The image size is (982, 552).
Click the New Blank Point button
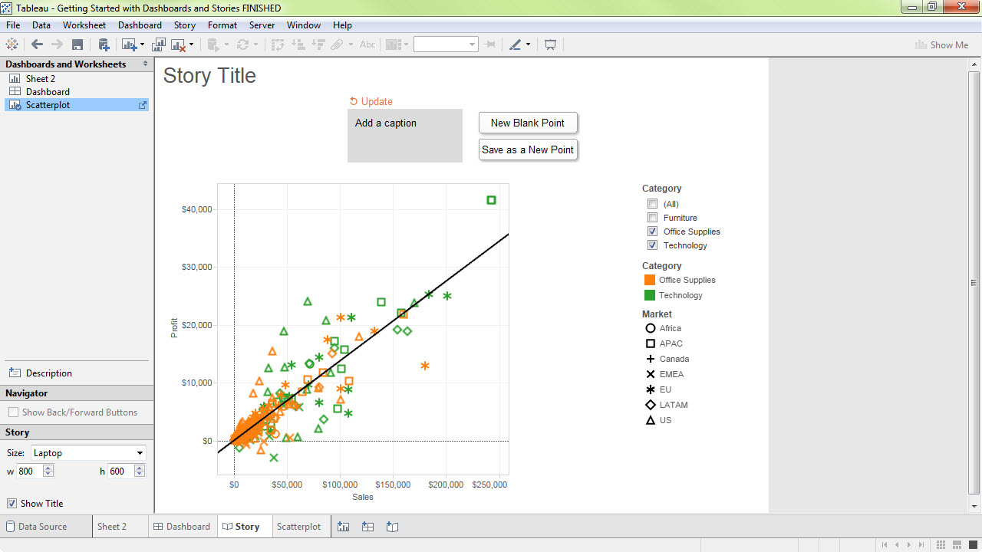528,123
